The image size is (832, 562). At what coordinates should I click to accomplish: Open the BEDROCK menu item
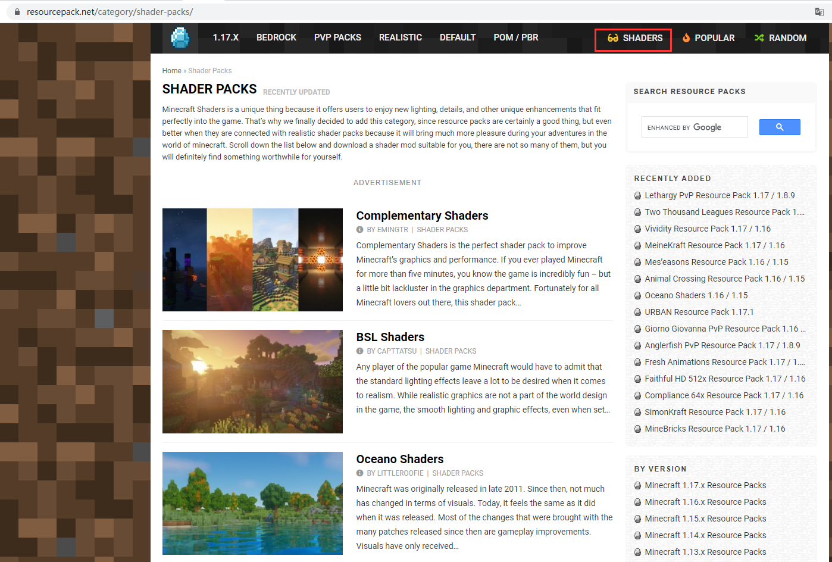coord(276,38)
